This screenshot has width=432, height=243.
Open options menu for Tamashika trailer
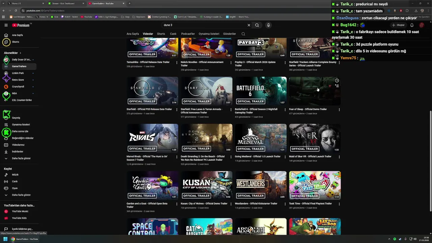[x=177, y=62]
